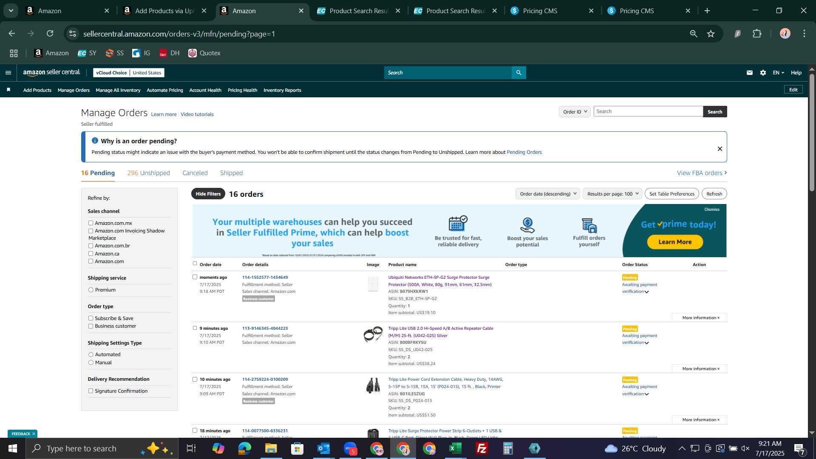Open the Seller Central hamburger menu
This screenshot has width=816, height=459.
pos(8,73)
